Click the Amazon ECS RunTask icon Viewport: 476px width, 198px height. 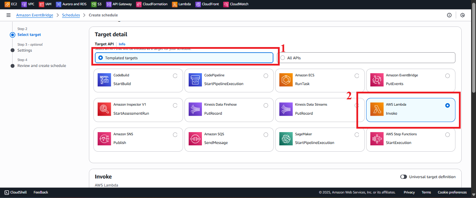point(286,80)
